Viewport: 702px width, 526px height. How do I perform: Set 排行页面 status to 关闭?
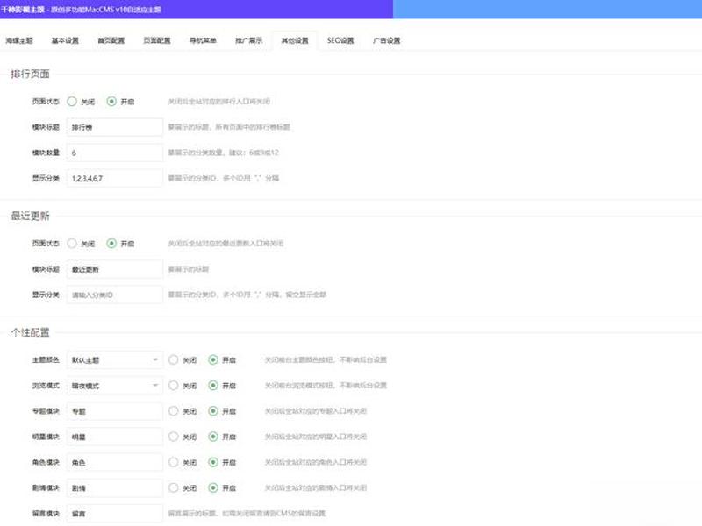click(x=72, y=102)
